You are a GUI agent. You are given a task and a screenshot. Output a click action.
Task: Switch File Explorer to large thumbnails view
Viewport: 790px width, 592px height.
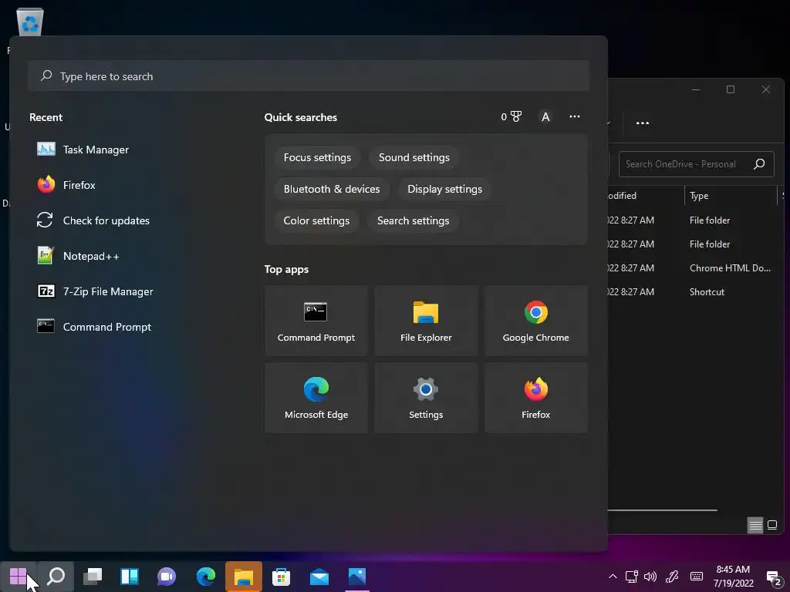tap(771, 526)
